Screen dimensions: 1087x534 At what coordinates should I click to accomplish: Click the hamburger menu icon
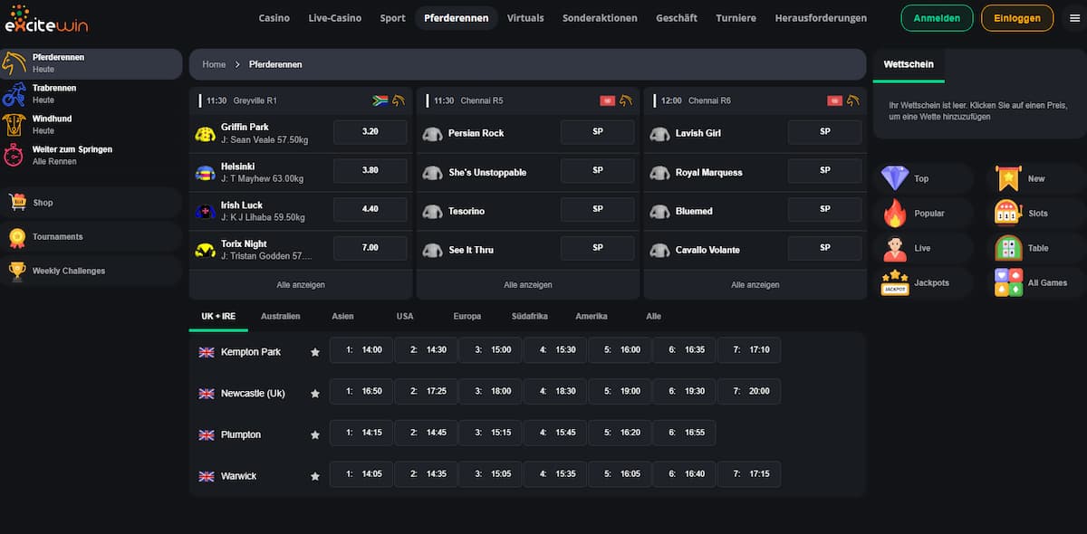[1074, 18]
